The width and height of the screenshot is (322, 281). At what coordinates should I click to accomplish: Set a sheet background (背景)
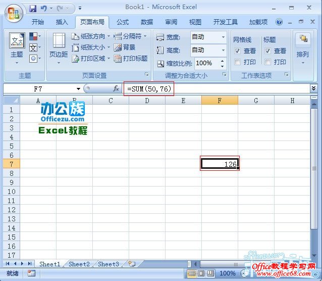(x=125, y=48)
